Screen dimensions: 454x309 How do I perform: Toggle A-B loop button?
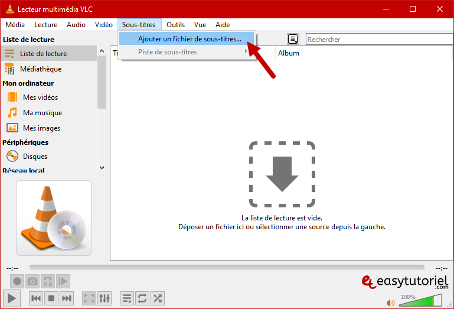tap(48, 281)
